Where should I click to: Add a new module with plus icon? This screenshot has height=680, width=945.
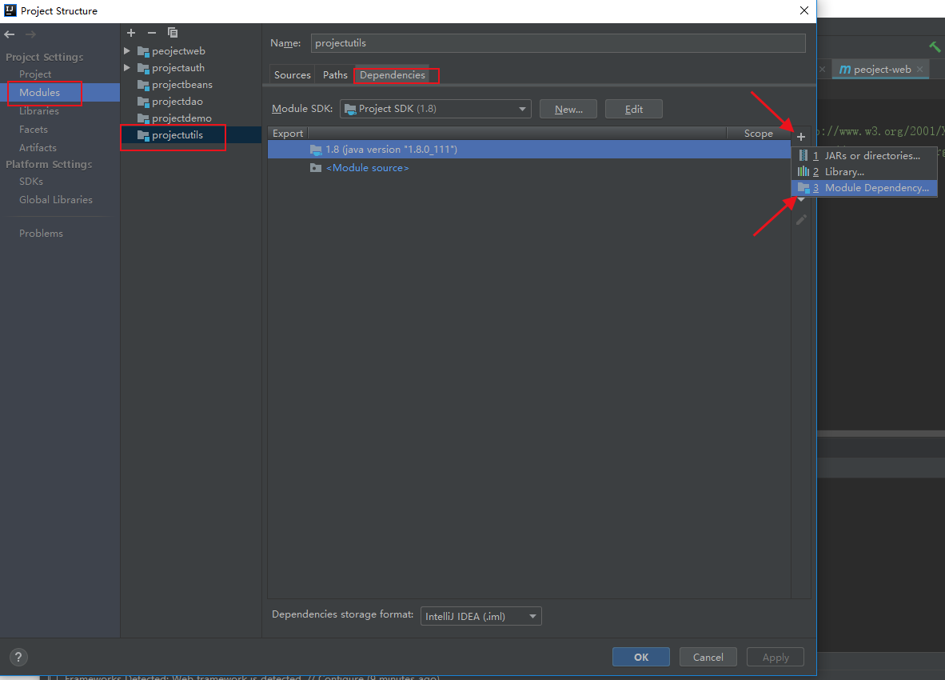(x=131, y=33)
